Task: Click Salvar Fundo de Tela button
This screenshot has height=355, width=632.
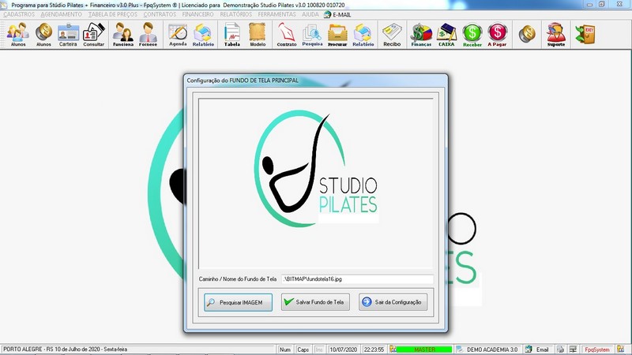Action: coord(315,302)
